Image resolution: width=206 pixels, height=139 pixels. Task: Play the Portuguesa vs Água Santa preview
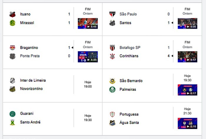point(187,123)
